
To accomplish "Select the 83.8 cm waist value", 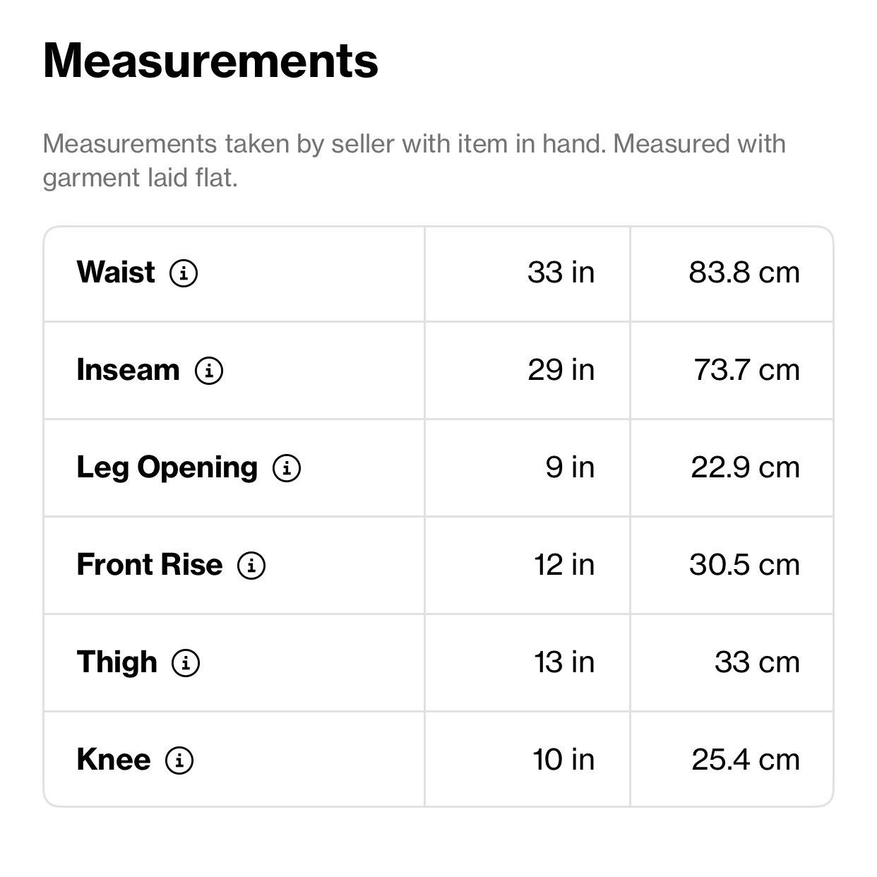I will tap(744, 273).
